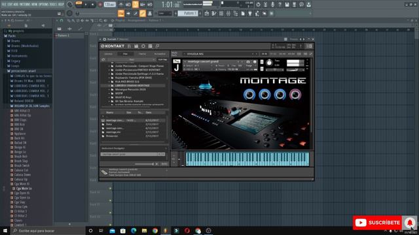Click the FL Studio save disk icon
The image size is (419, 235).
287,5
